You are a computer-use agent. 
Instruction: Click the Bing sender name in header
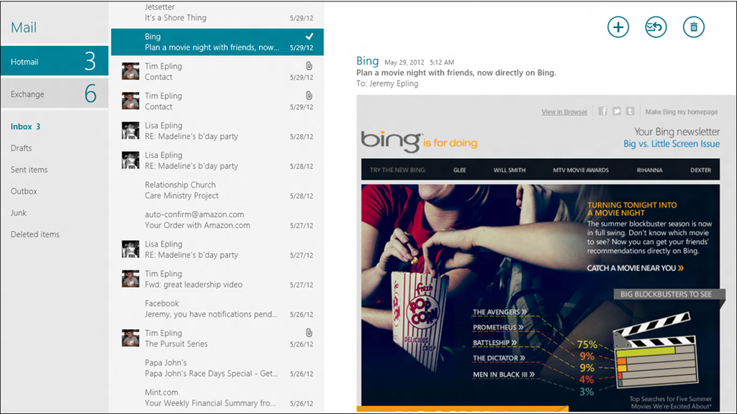(x=367, y=61)
